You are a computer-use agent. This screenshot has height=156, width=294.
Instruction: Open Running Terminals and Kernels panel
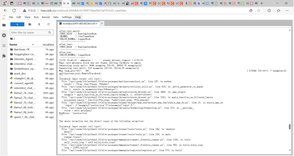[x=4, y=35]
